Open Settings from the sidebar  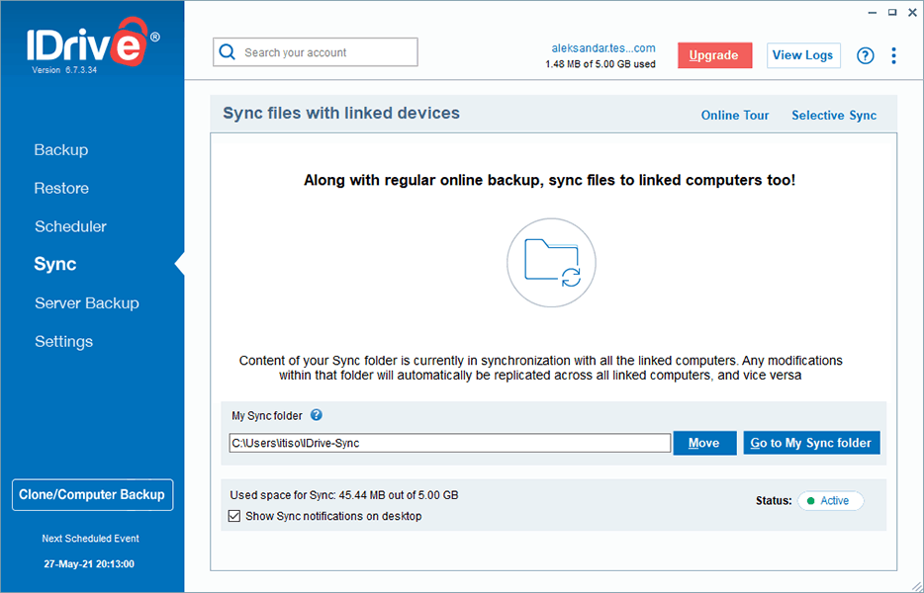pyautogui.click(x=63, y=341)
